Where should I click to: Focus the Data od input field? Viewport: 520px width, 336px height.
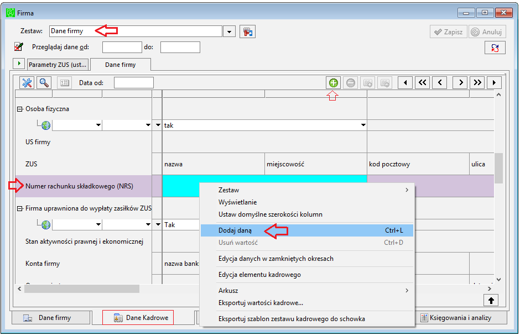134,83
